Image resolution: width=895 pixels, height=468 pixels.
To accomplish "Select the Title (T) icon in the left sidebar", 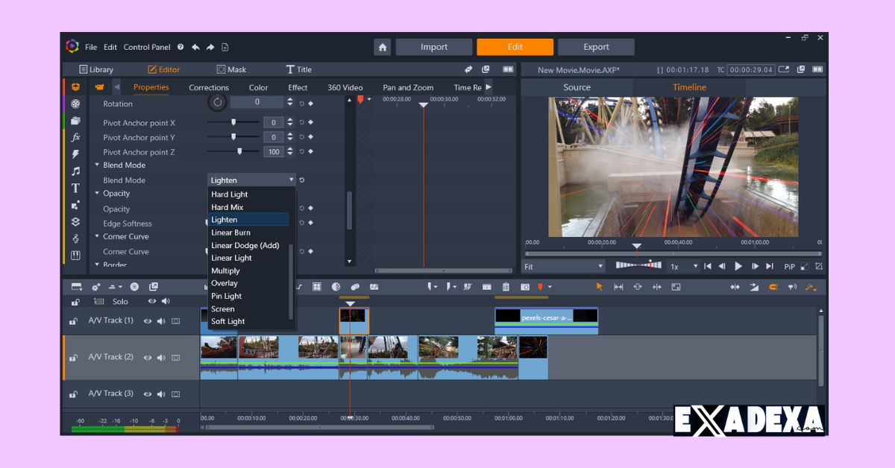I will point(75,189).
